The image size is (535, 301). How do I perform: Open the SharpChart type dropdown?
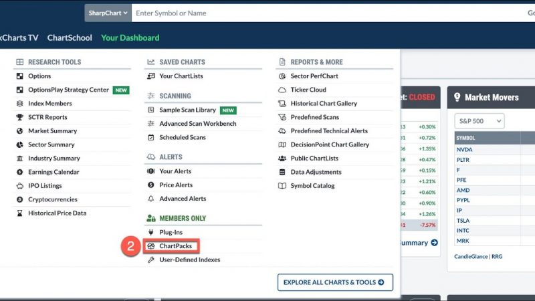click(108, 13)
